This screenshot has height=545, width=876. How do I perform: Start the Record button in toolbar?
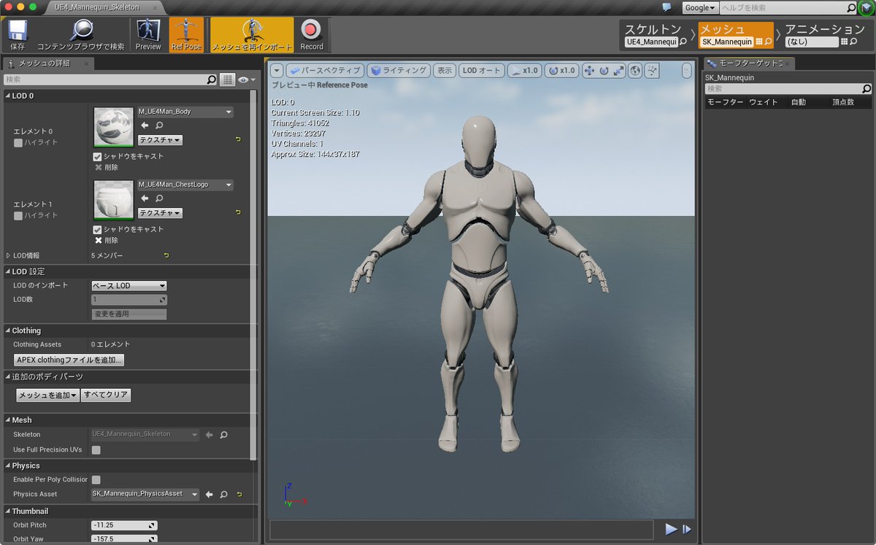[312, 34]
